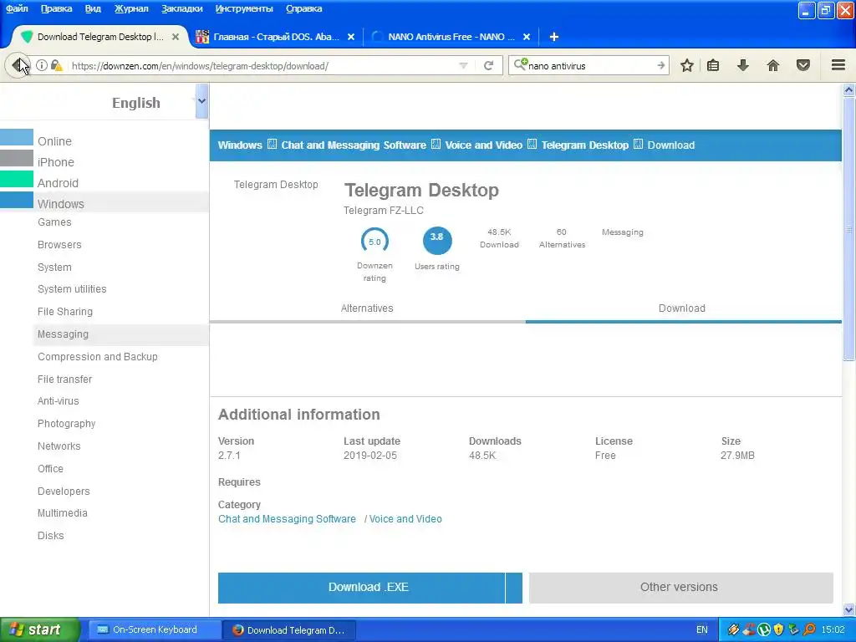Open the Журнал menu
This screenshot has height=642, width=856.
click(131, 8)
